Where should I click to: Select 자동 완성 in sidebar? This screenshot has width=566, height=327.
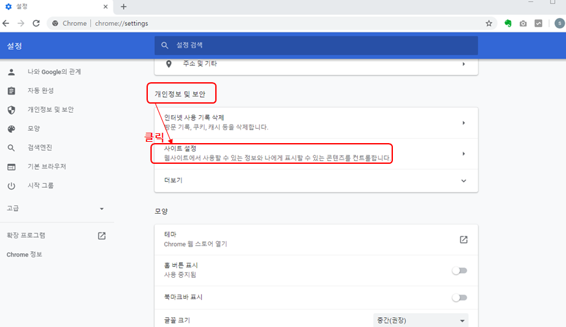click(41, 91)
